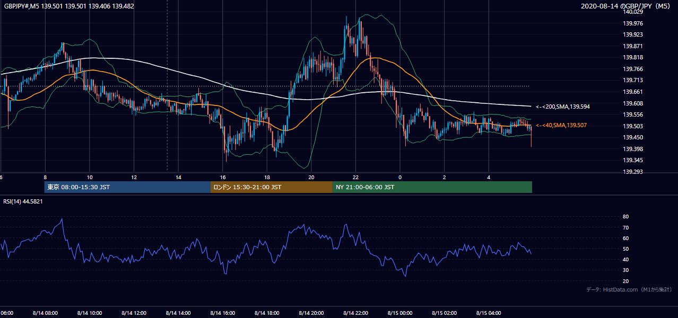Click hour label 22 under the price chart

(356, 178)
